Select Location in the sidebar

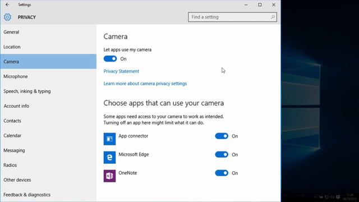pos(48,47)
